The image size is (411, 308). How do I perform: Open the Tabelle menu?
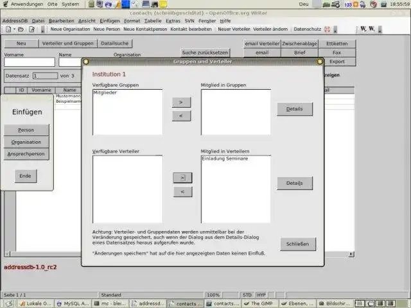(x=153, y=21)
